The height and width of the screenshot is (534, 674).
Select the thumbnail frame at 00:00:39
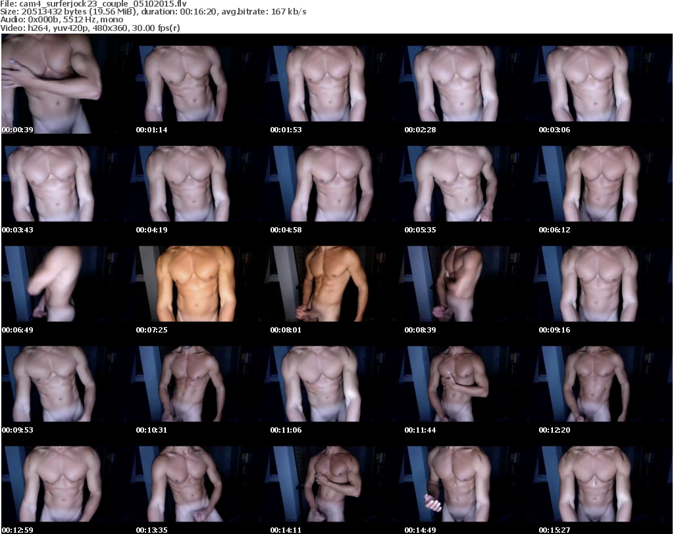pos(68,84)
